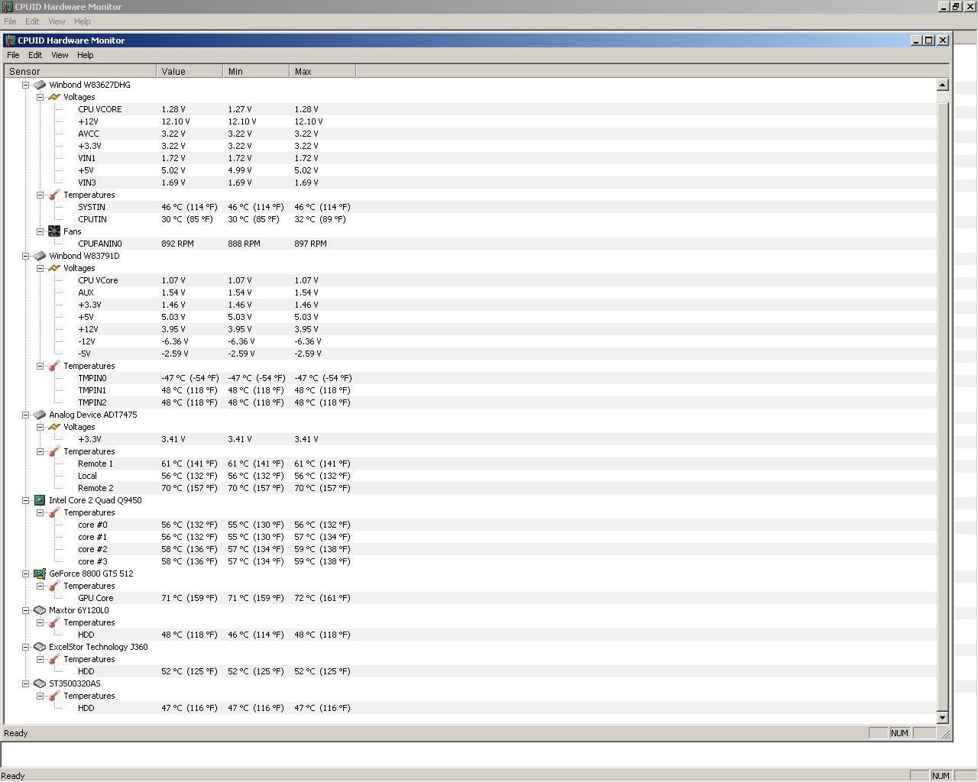Screen dimensions: 978x782
Task: Select the CPUTIN temperature row
Action: click(471, 219)
